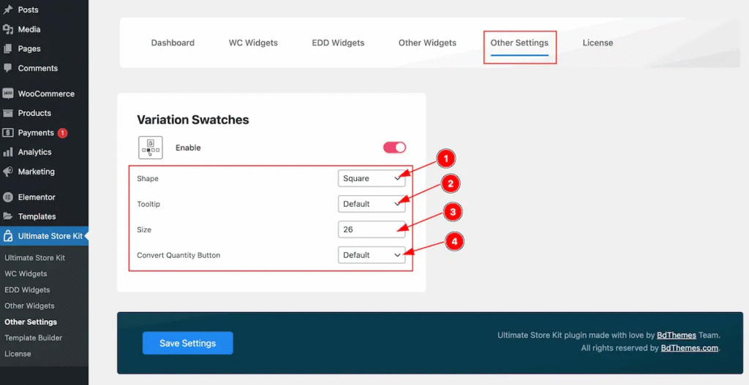Open the BdThemes.com link
Viewport: 749px width, 385px height.
pos(689,348)
